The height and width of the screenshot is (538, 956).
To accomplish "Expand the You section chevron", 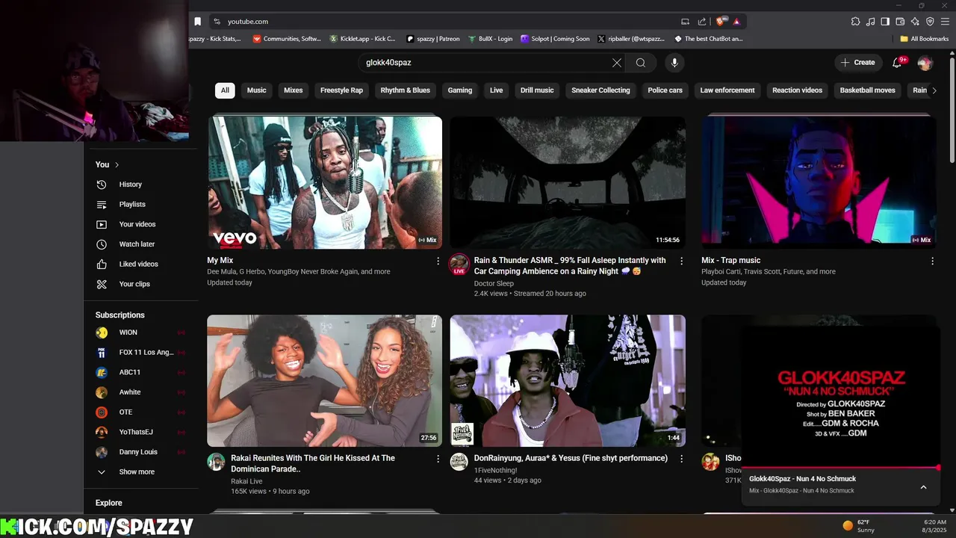I will pos(117,164).
